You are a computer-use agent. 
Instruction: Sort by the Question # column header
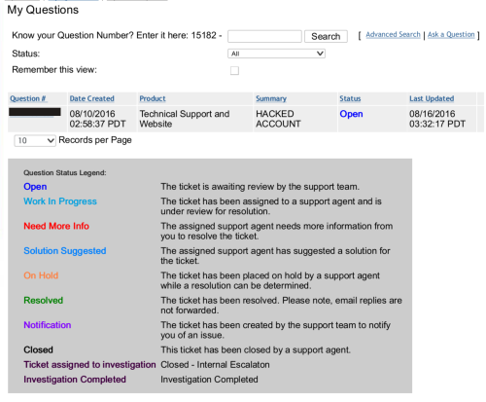tap(28, 98)
